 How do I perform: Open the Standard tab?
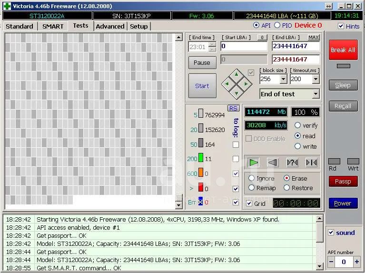point(20,26)
